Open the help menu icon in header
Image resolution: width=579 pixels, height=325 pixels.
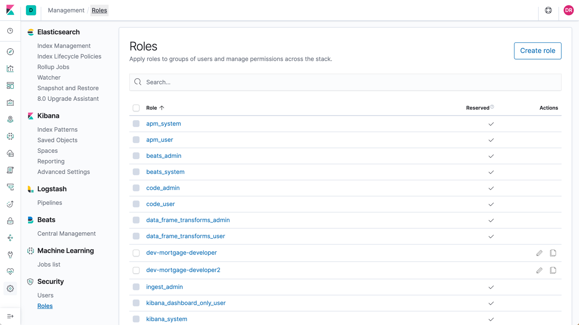coord(548,10)
